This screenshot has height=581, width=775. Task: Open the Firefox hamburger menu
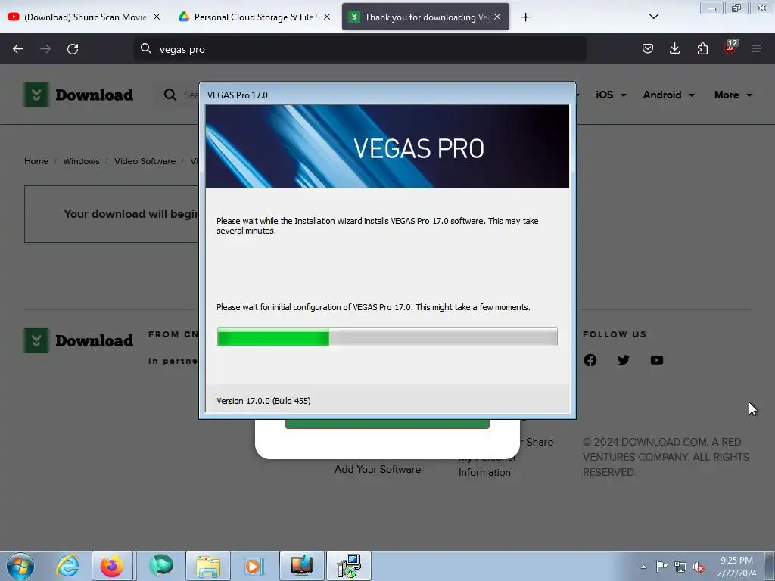click(x=757, y=48)
